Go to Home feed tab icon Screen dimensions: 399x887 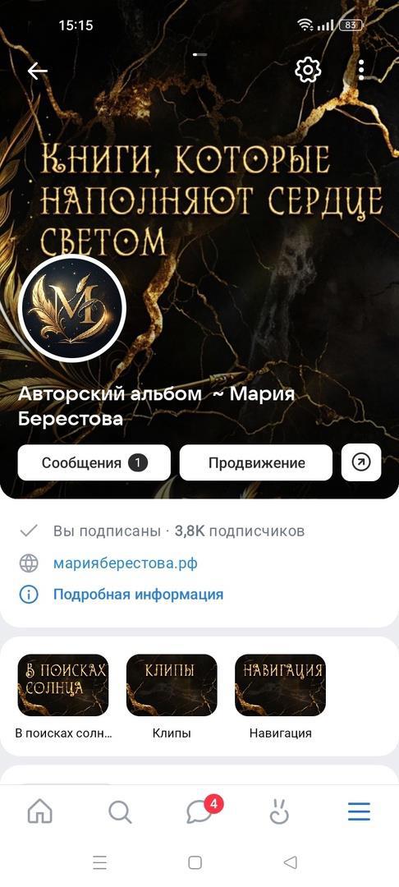coord(40,811)
